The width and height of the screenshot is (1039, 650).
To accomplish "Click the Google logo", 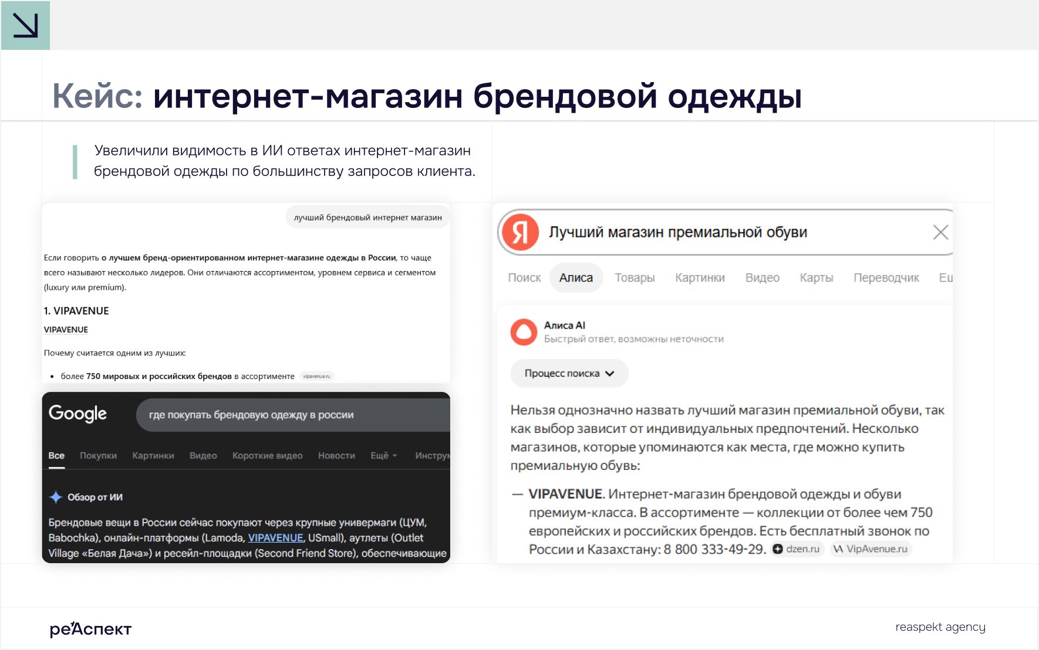I will click(77, 414).
